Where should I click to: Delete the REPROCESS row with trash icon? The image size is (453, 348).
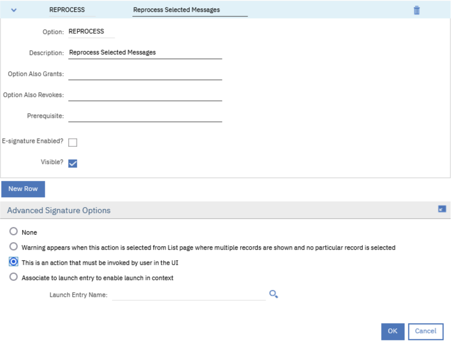pos(416,10)
